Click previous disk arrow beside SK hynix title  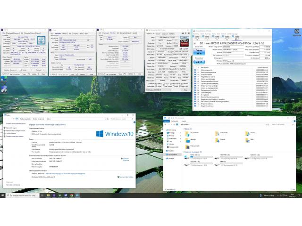195,43
